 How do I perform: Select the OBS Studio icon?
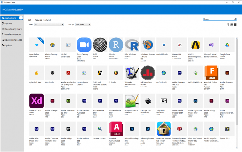point(52,73)
